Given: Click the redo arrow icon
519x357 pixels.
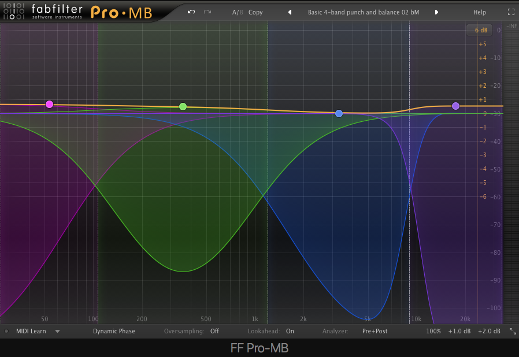Looking at the screenshot, I should [207, 12].
